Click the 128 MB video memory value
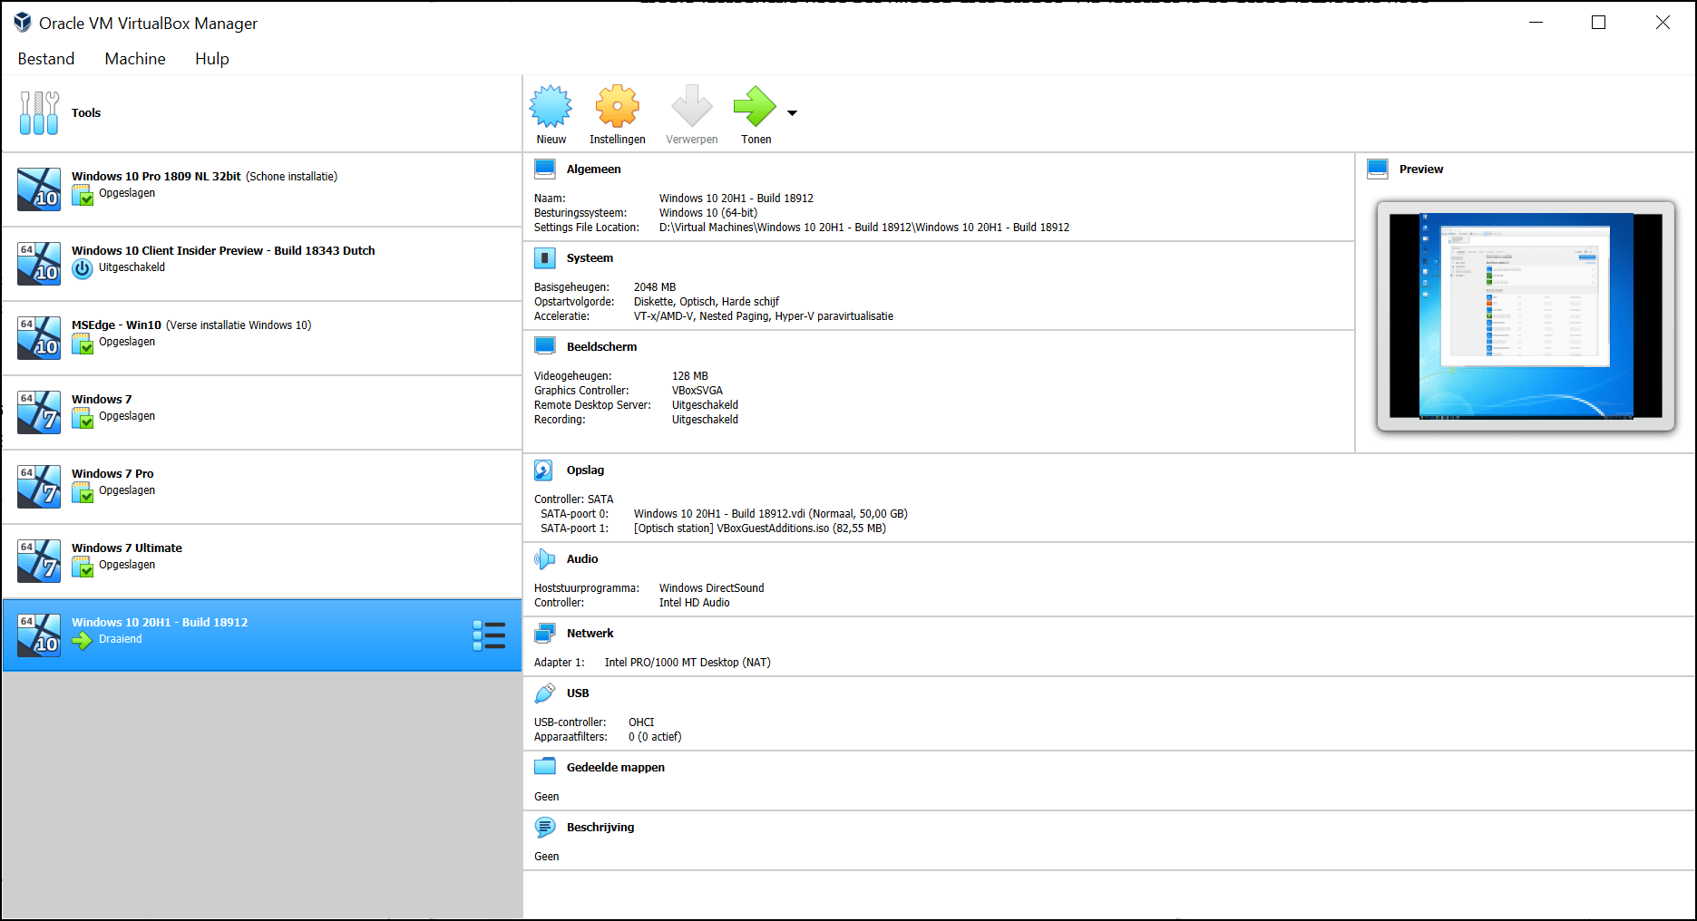Viewport: 1697px width, 921px height. coord(690,376)
